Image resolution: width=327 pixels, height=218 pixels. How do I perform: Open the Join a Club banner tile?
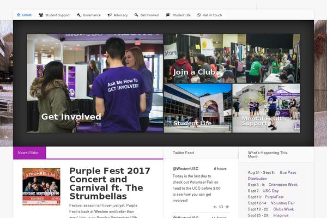(232, 58)
